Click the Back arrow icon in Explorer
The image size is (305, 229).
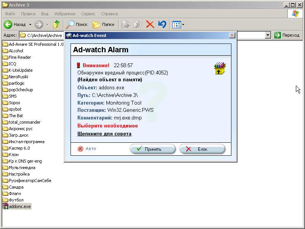pos(8,24)
